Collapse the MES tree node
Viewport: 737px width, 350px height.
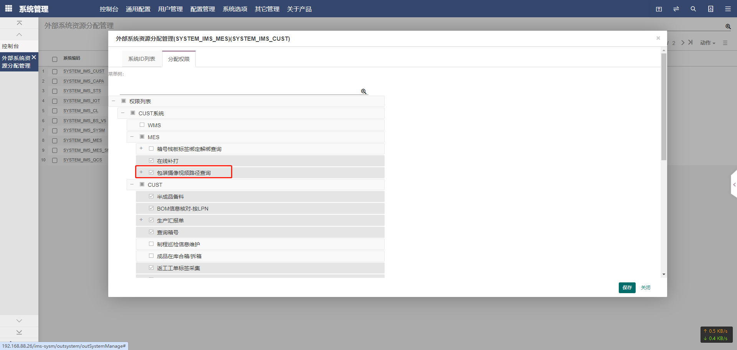coord(132,137)
